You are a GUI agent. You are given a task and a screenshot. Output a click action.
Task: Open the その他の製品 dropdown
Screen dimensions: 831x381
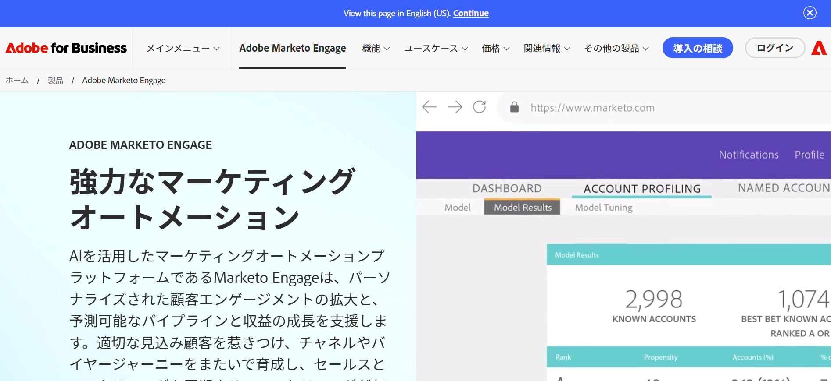[616, 49]
